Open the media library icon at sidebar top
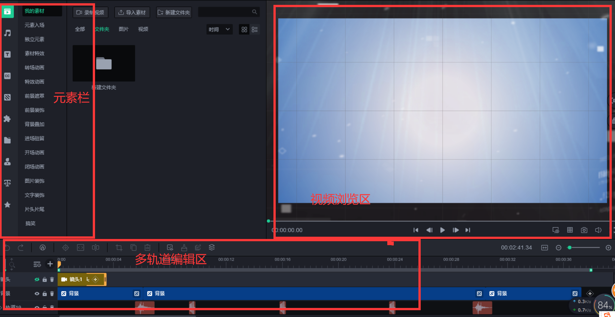 click(7, 12)
